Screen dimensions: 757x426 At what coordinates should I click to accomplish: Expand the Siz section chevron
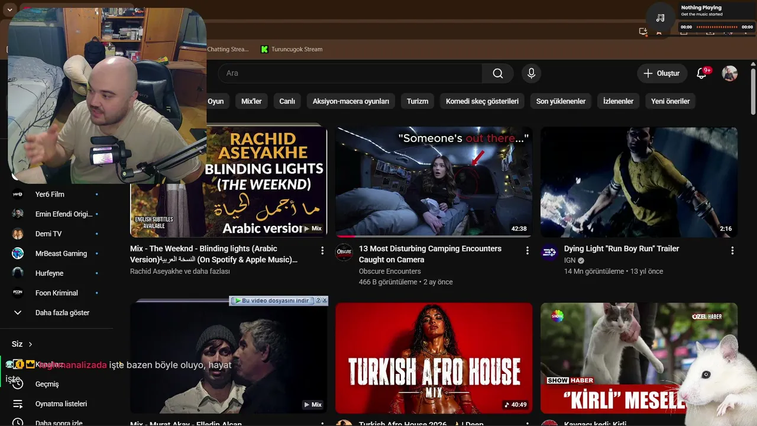pos(30,344)
